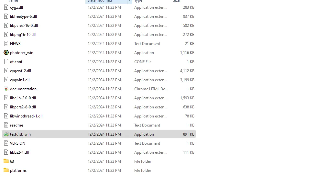Image resolution: width=328 pixels, height=177 pixels.
Task: Click the Text Document type of NEWS
Action: (x=147, y=43)
